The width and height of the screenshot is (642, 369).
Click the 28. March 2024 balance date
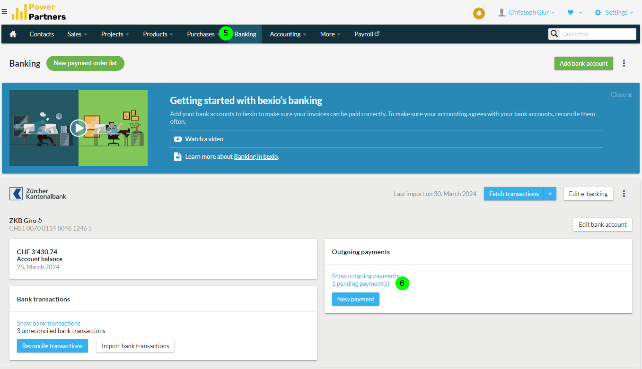point(38,267)
